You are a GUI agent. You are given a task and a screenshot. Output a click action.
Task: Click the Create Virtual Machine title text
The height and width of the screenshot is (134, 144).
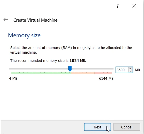pos(35,20)
